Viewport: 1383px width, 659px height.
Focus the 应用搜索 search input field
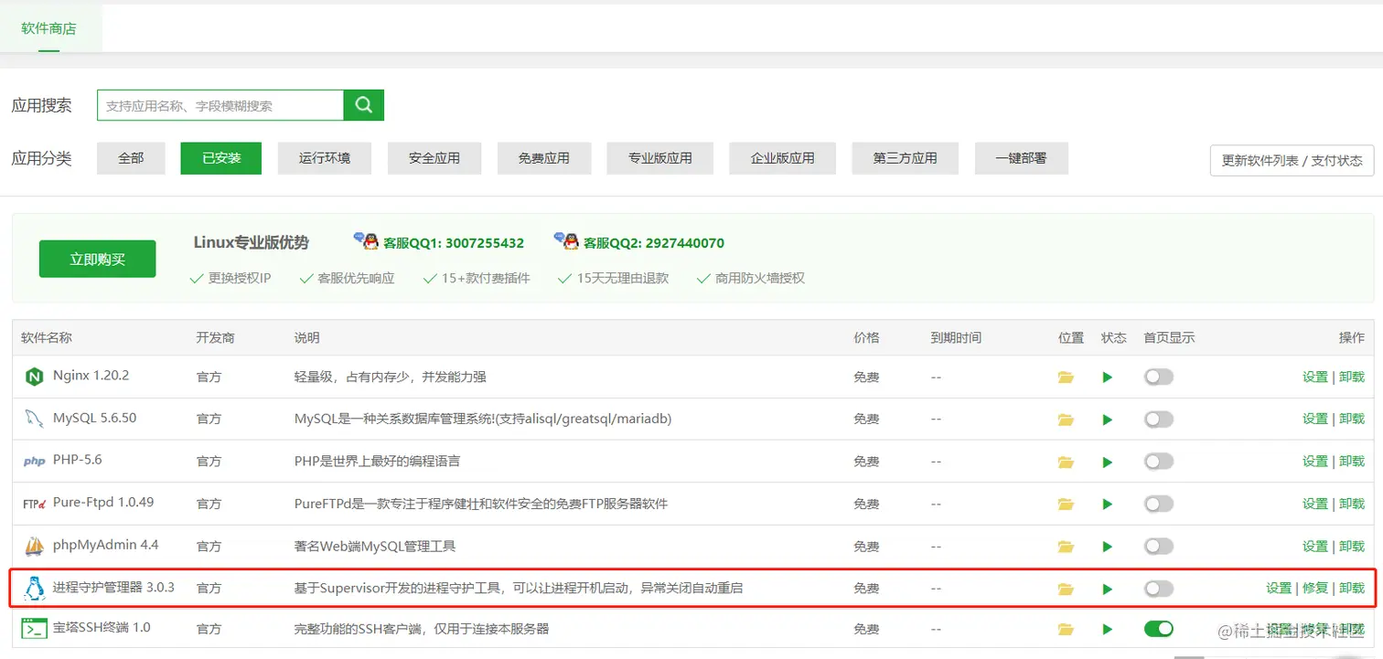(220, 105)
